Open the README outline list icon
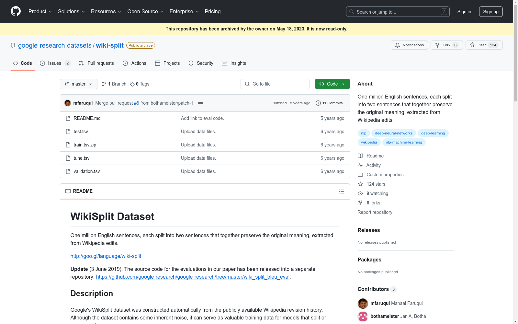Screen dimensions: 518x324 click(x=341, y=191)
